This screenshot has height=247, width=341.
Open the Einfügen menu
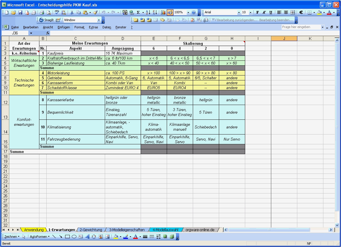64,27
